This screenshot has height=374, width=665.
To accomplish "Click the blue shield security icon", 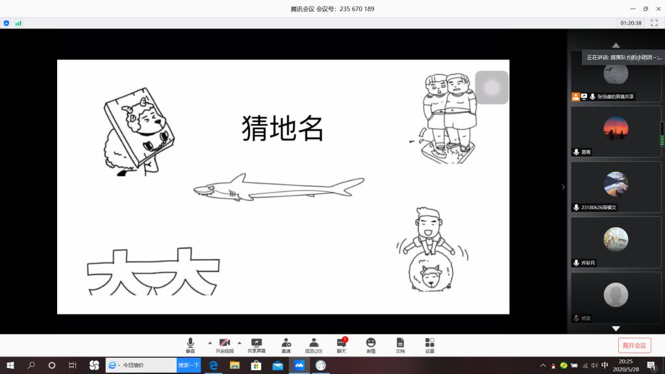I will click(6, 23).
